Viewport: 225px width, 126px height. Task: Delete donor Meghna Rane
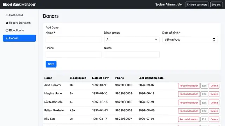pyautogui.click(x=214, y=94)
